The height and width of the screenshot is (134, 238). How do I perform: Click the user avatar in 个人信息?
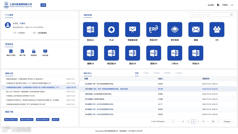(8, 25)
